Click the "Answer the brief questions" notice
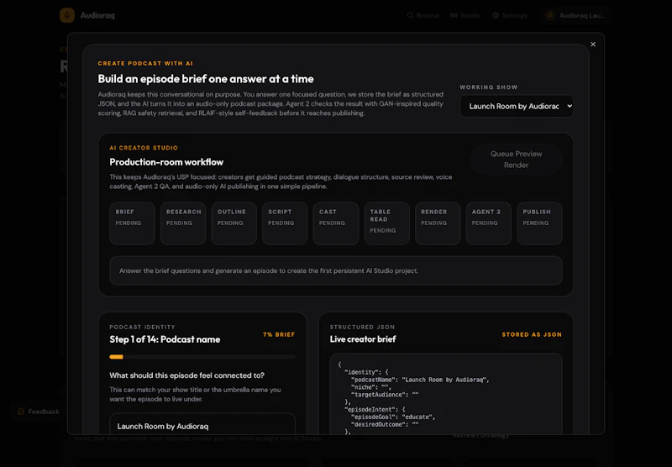Viewport: 672px width, 467px height. coord(336,270)
